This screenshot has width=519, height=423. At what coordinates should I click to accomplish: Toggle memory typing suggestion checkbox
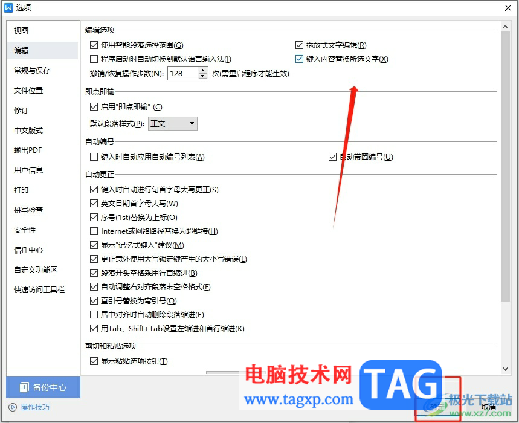(94, 245)
